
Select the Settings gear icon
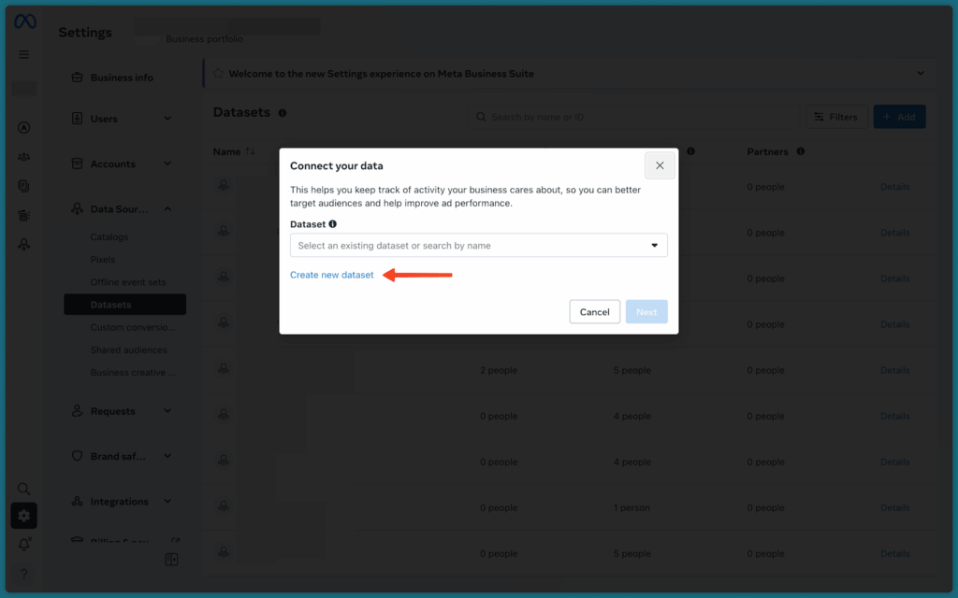[22, 515]
